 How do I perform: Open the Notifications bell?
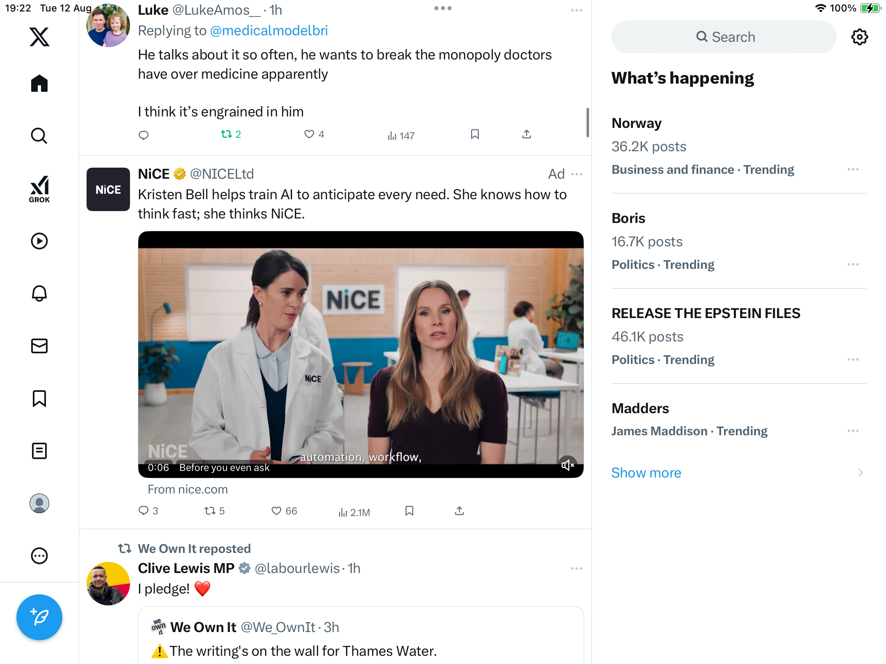click(39, 293)
